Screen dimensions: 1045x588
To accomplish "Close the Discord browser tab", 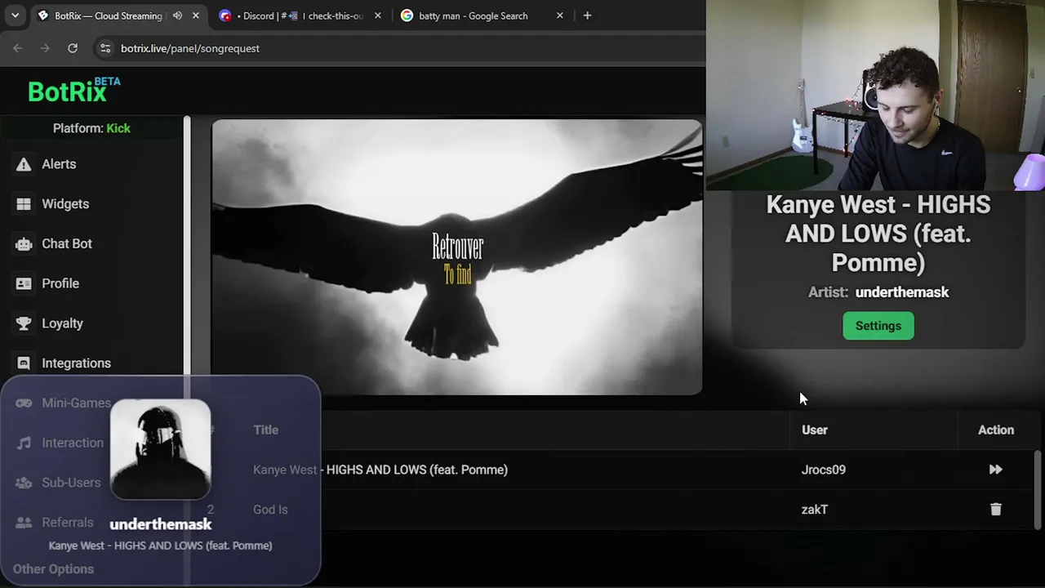I will tap(377, 16).
